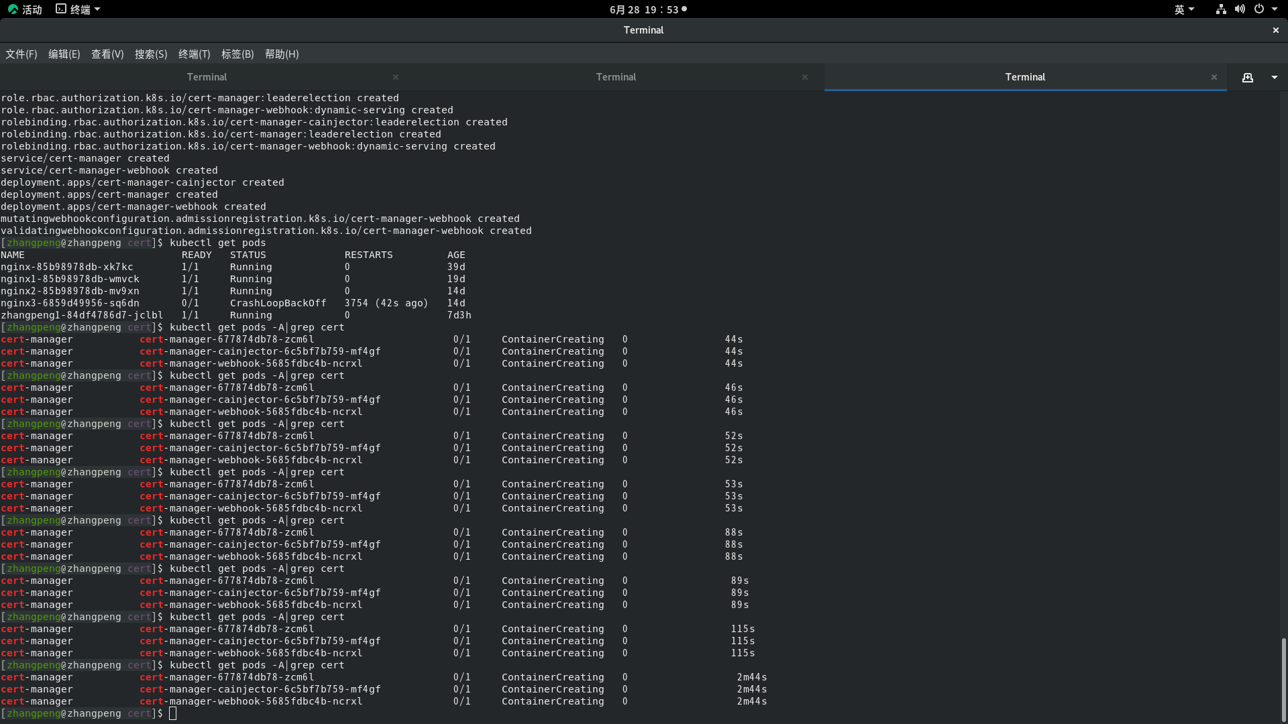
Task: Open the 帮助(H) menu
Action: (282, 54)
